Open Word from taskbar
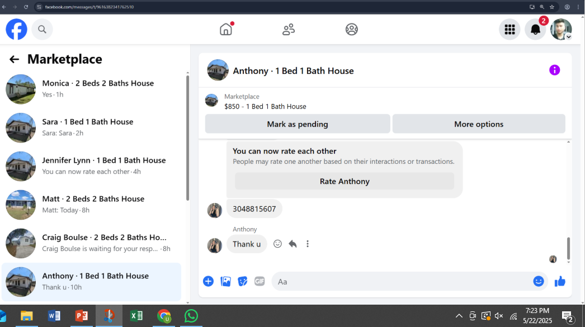Image resolution: width=585 pixels, height=327 pixels. 54,316
